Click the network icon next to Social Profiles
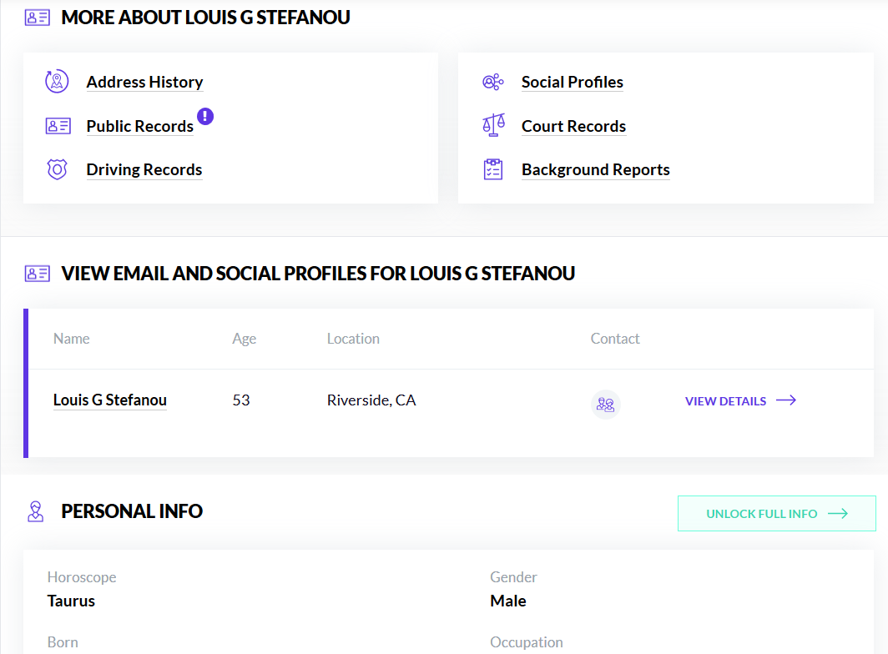888x654 pixels. tap(492, 81)
